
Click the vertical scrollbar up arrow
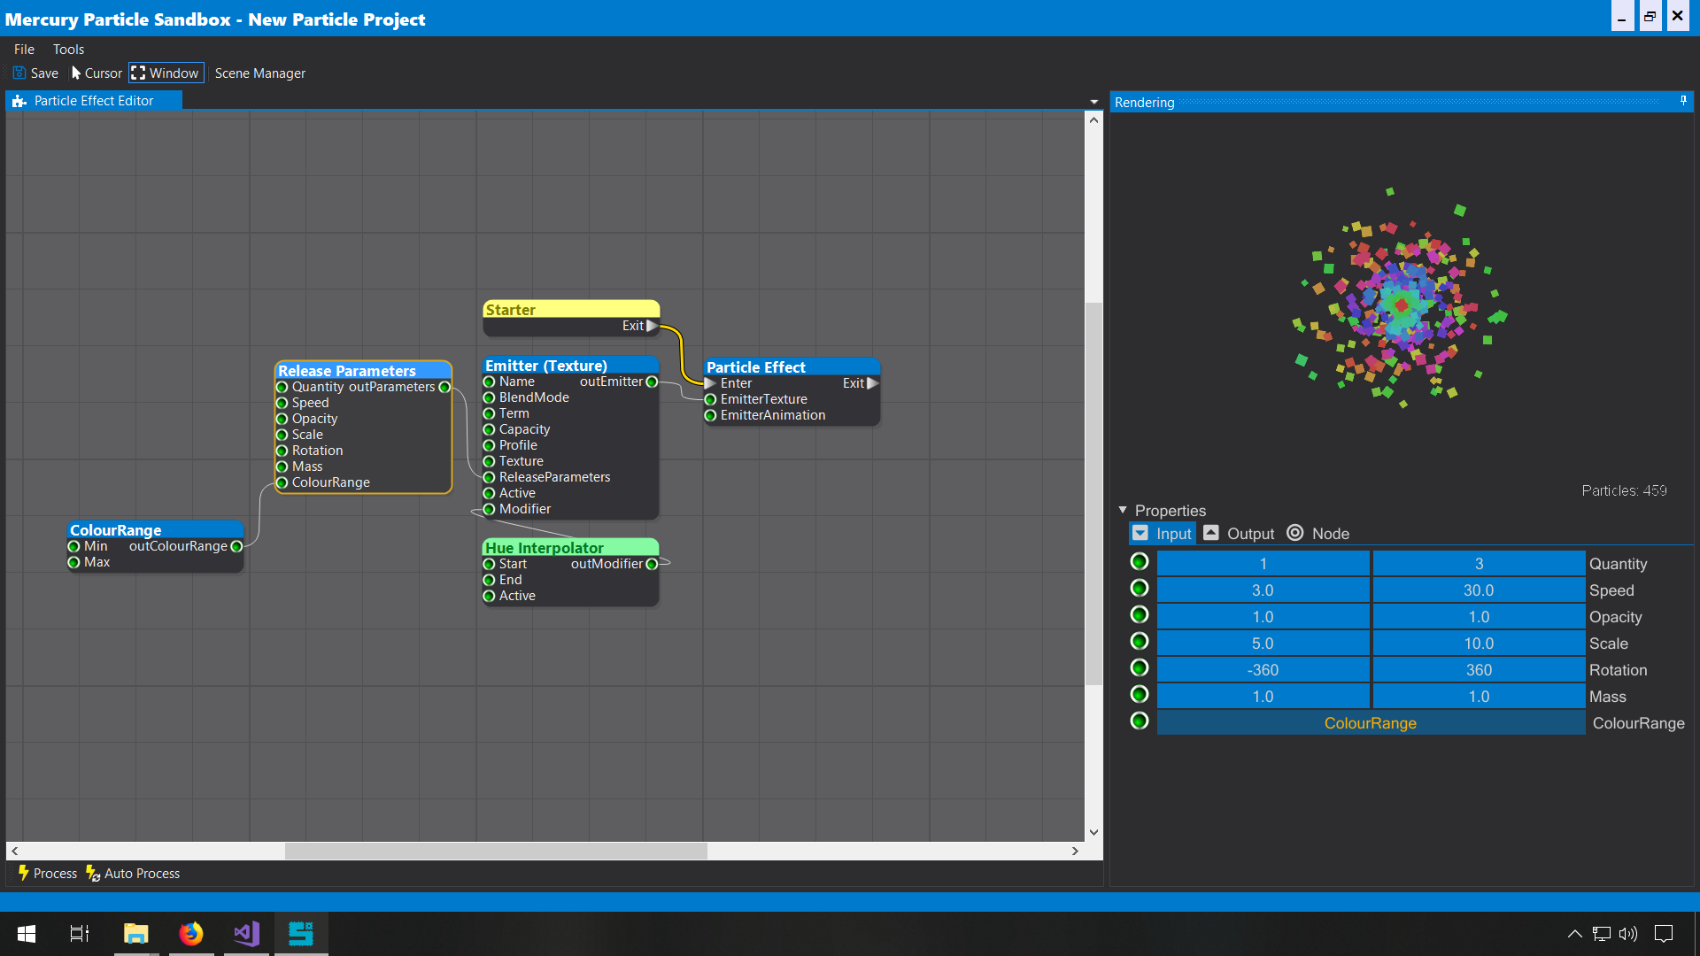1093,120
